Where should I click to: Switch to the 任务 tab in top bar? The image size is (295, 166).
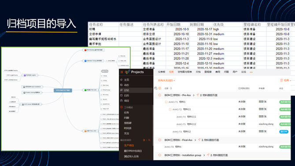click(171, 72)
